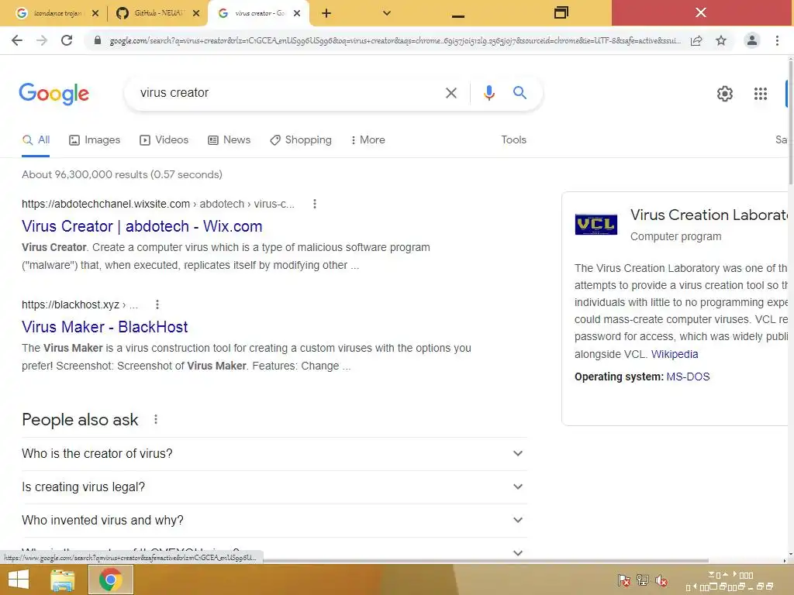This screenshot has height=595, width=794.
Task: Switch to the GitHub - NEUAI tab
Action: pyautogui.click(x=157, y=13)
